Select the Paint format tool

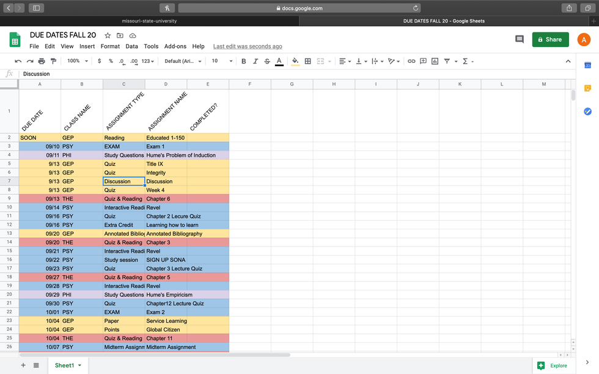point(53,61)
